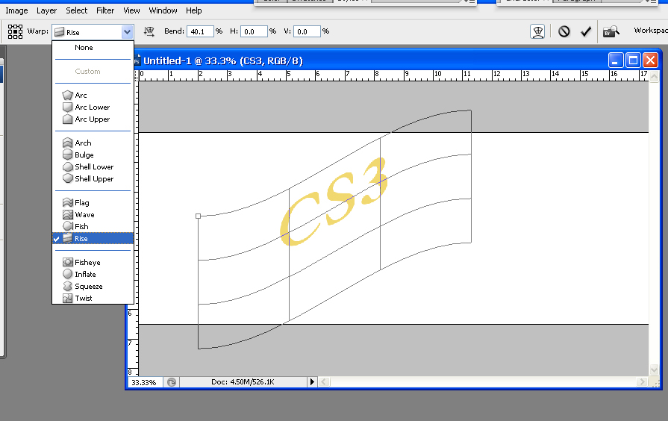
Task: Choose the Fish warp style
Action: [x=93, y=226]
